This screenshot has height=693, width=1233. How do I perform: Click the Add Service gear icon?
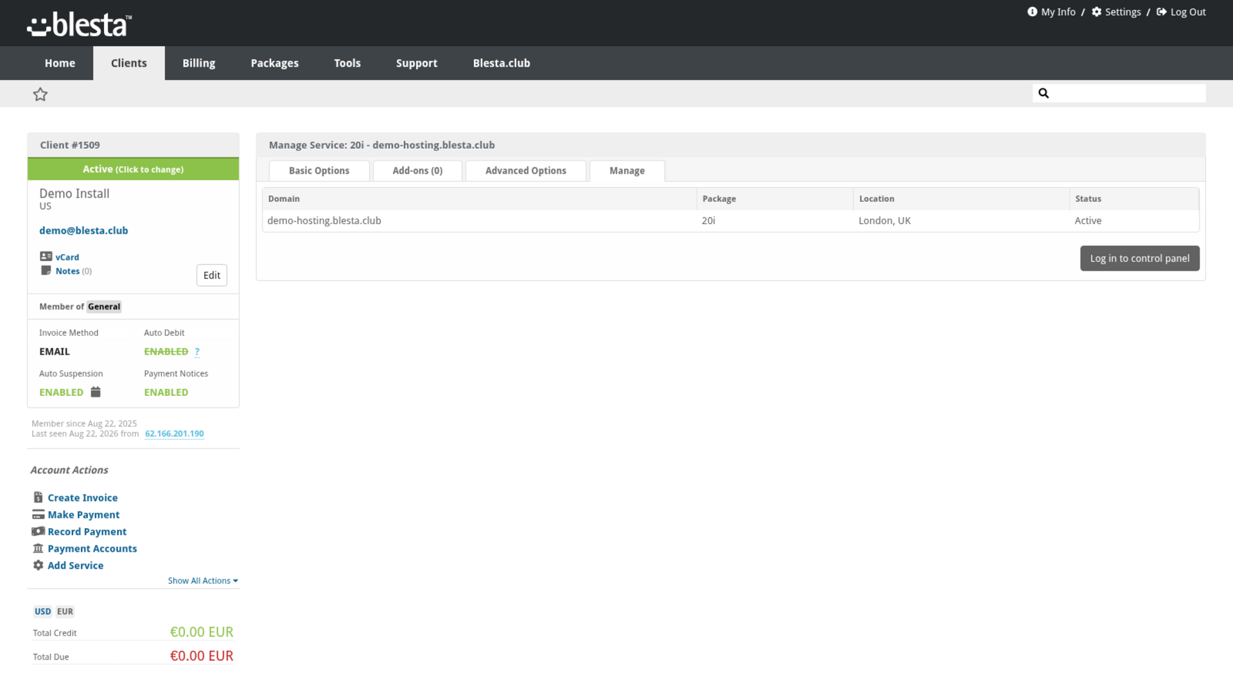pyautogui.click(x=38, y=565)
